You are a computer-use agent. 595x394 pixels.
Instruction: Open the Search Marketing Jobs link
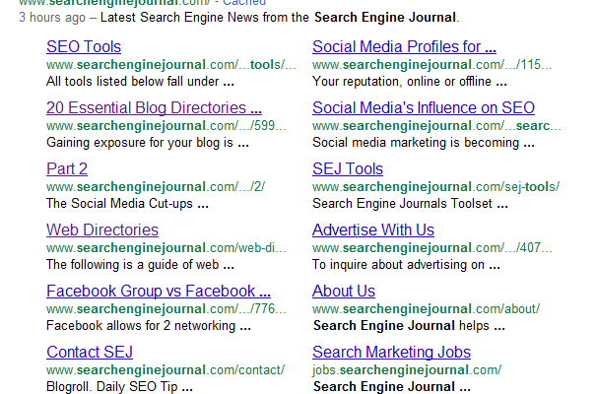[x=392, y=353]
